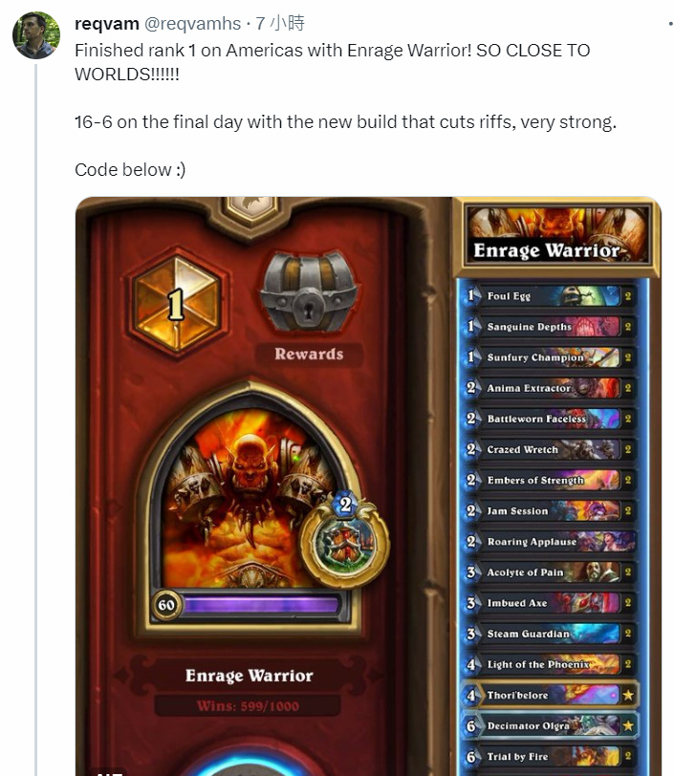674x776 pixels.
Task: Click the Rewards label button
Action: click(x=309, y=355)
